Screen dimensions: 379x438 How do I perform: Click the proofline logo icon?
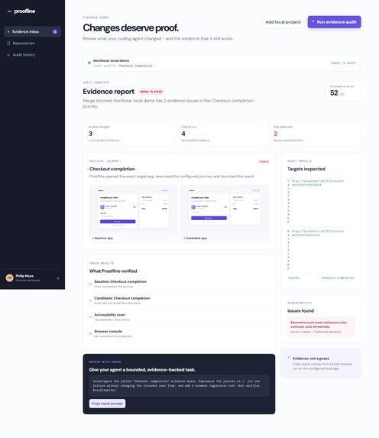click(9, 11)
